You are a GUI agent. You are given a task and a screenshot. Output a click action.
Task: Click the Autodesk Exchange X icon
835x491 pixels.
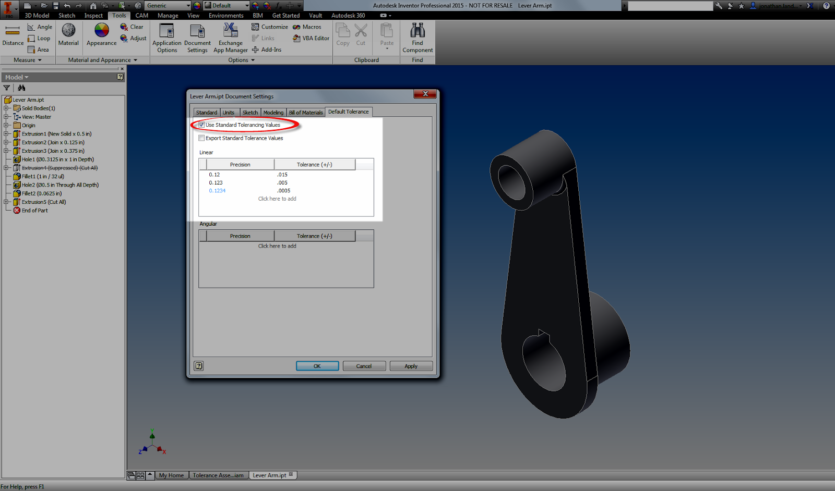click(x=810, y=6)
